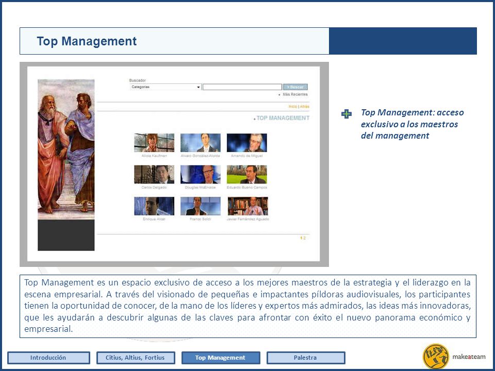Click the name text Franco Soldi
This screenshot has width=495, height=371.
(x=201, y=219)
